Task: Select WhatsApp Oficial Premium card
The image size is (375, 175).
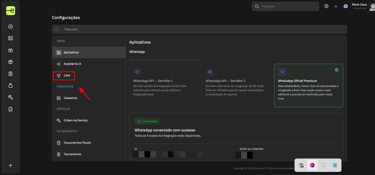Action: pyautogui.click(x=308, y=86)
